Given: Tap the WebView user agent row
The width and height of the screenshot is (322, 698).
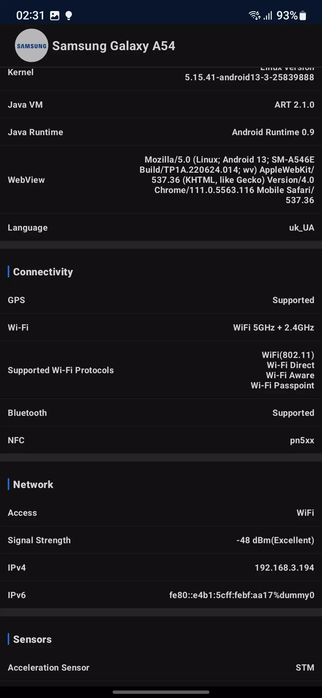Looking at the screenshot, I should tap(161, 180).
